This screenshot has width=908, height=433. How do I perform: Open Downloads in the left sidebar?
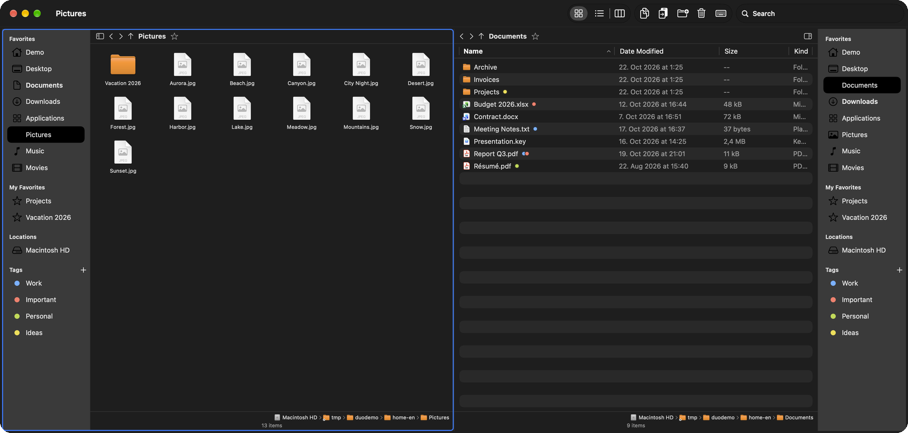(x=46, y=102)
